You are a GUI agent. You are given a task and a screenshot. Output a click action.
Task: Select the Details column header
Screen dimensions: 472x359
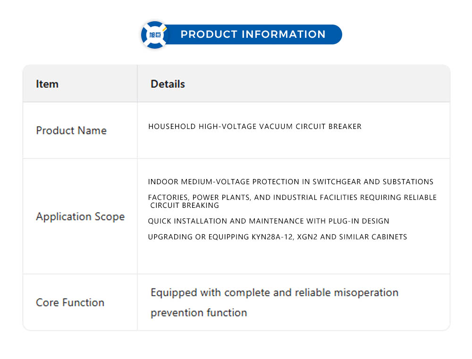coord(168,84)
